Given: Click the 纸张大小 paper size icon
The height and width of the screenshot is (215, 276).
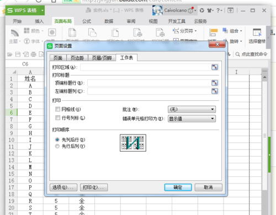Looking at the screenshot, I should (x=115, y=33).
